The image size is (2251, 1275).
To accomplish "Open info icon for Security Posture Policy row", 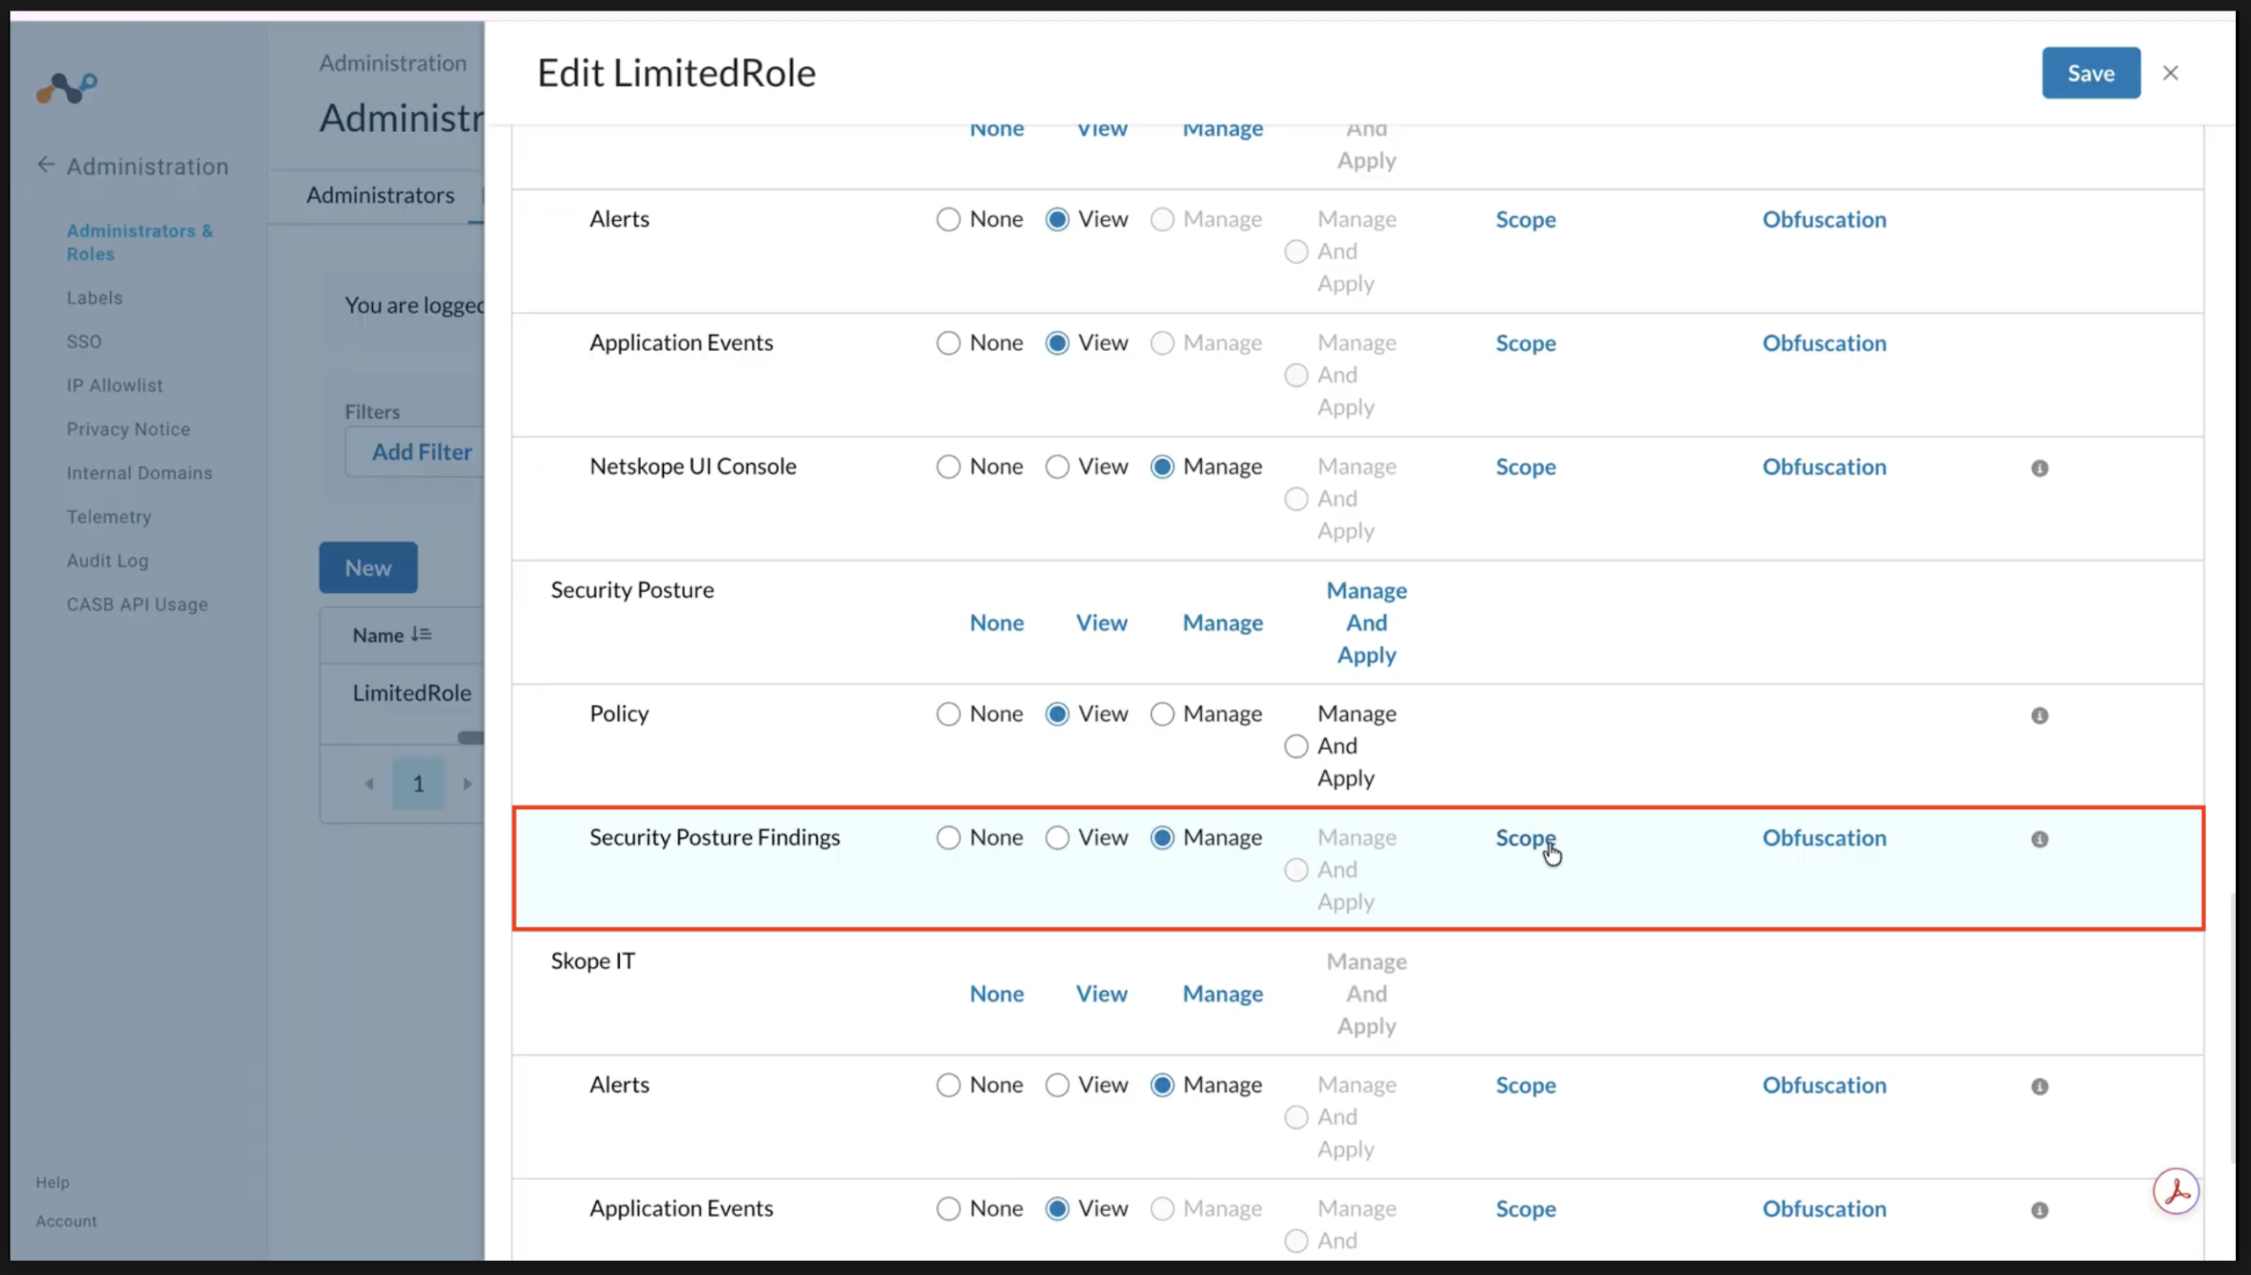I will [x=2040, y=715].
